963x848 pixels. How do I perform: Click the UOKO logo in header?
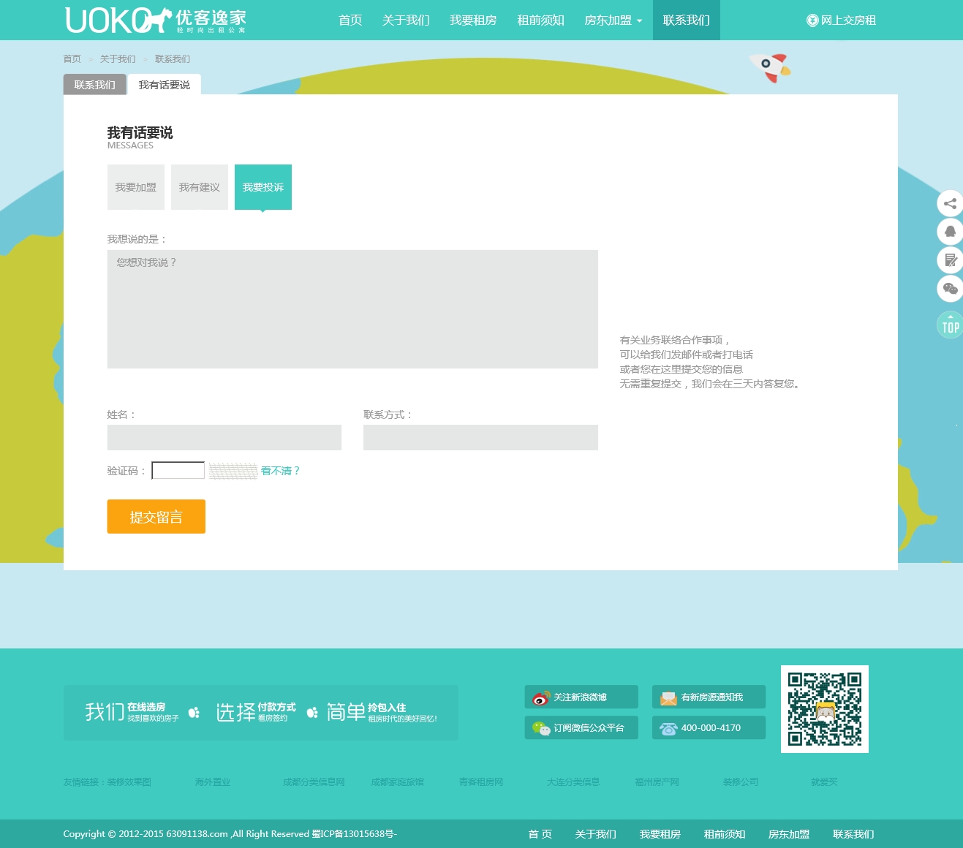coord(156,20)
